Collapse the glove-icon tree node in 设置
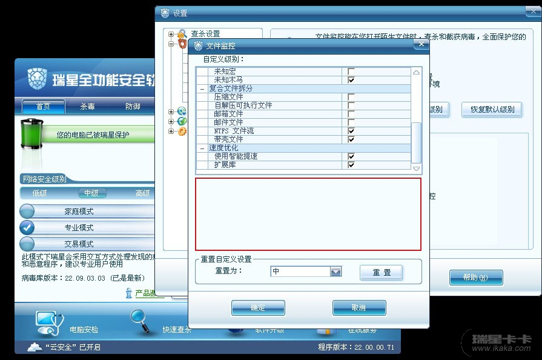Image resolution: width=542 pixels, height=360 pixels. pos(171,44)
